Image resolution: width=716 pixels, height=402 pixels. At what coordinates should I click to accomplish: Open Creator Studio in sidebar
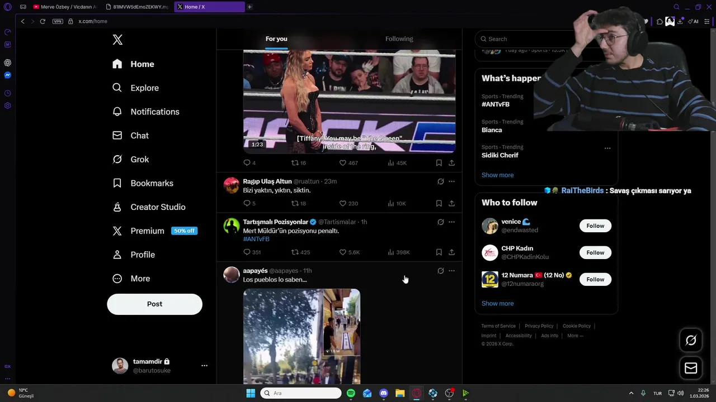(x=149, y=207)
